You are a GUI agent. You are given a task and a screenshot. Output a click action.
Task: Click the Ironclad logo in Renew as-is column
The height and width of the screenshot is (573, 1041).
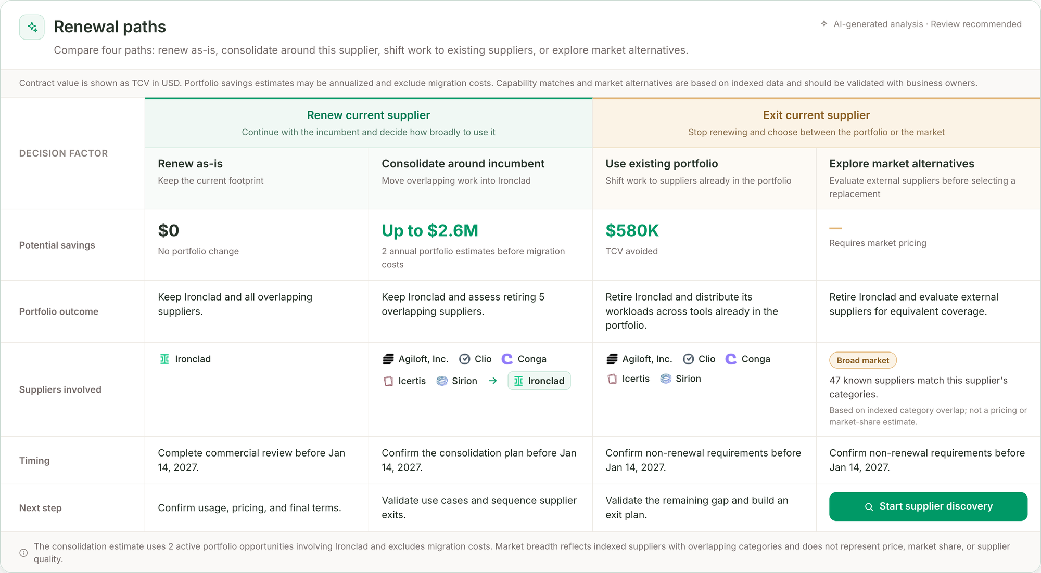[164, 359]
